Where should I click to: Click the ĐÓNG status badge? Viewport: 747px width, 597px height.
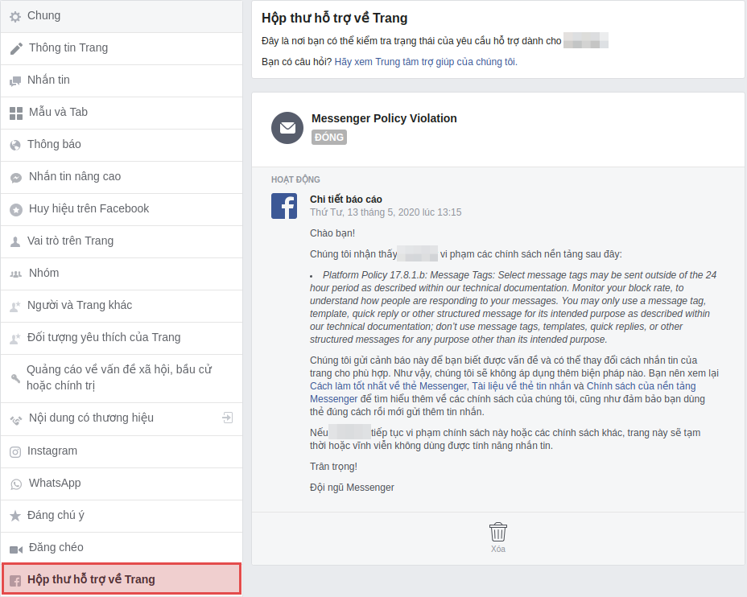[x=328, y=137]
